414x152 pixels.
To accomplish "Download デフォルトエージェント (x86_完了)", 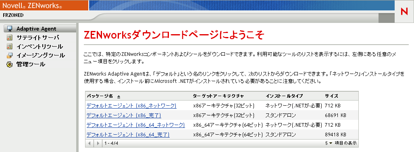I will pyautogui.click(x=124, y=115).
